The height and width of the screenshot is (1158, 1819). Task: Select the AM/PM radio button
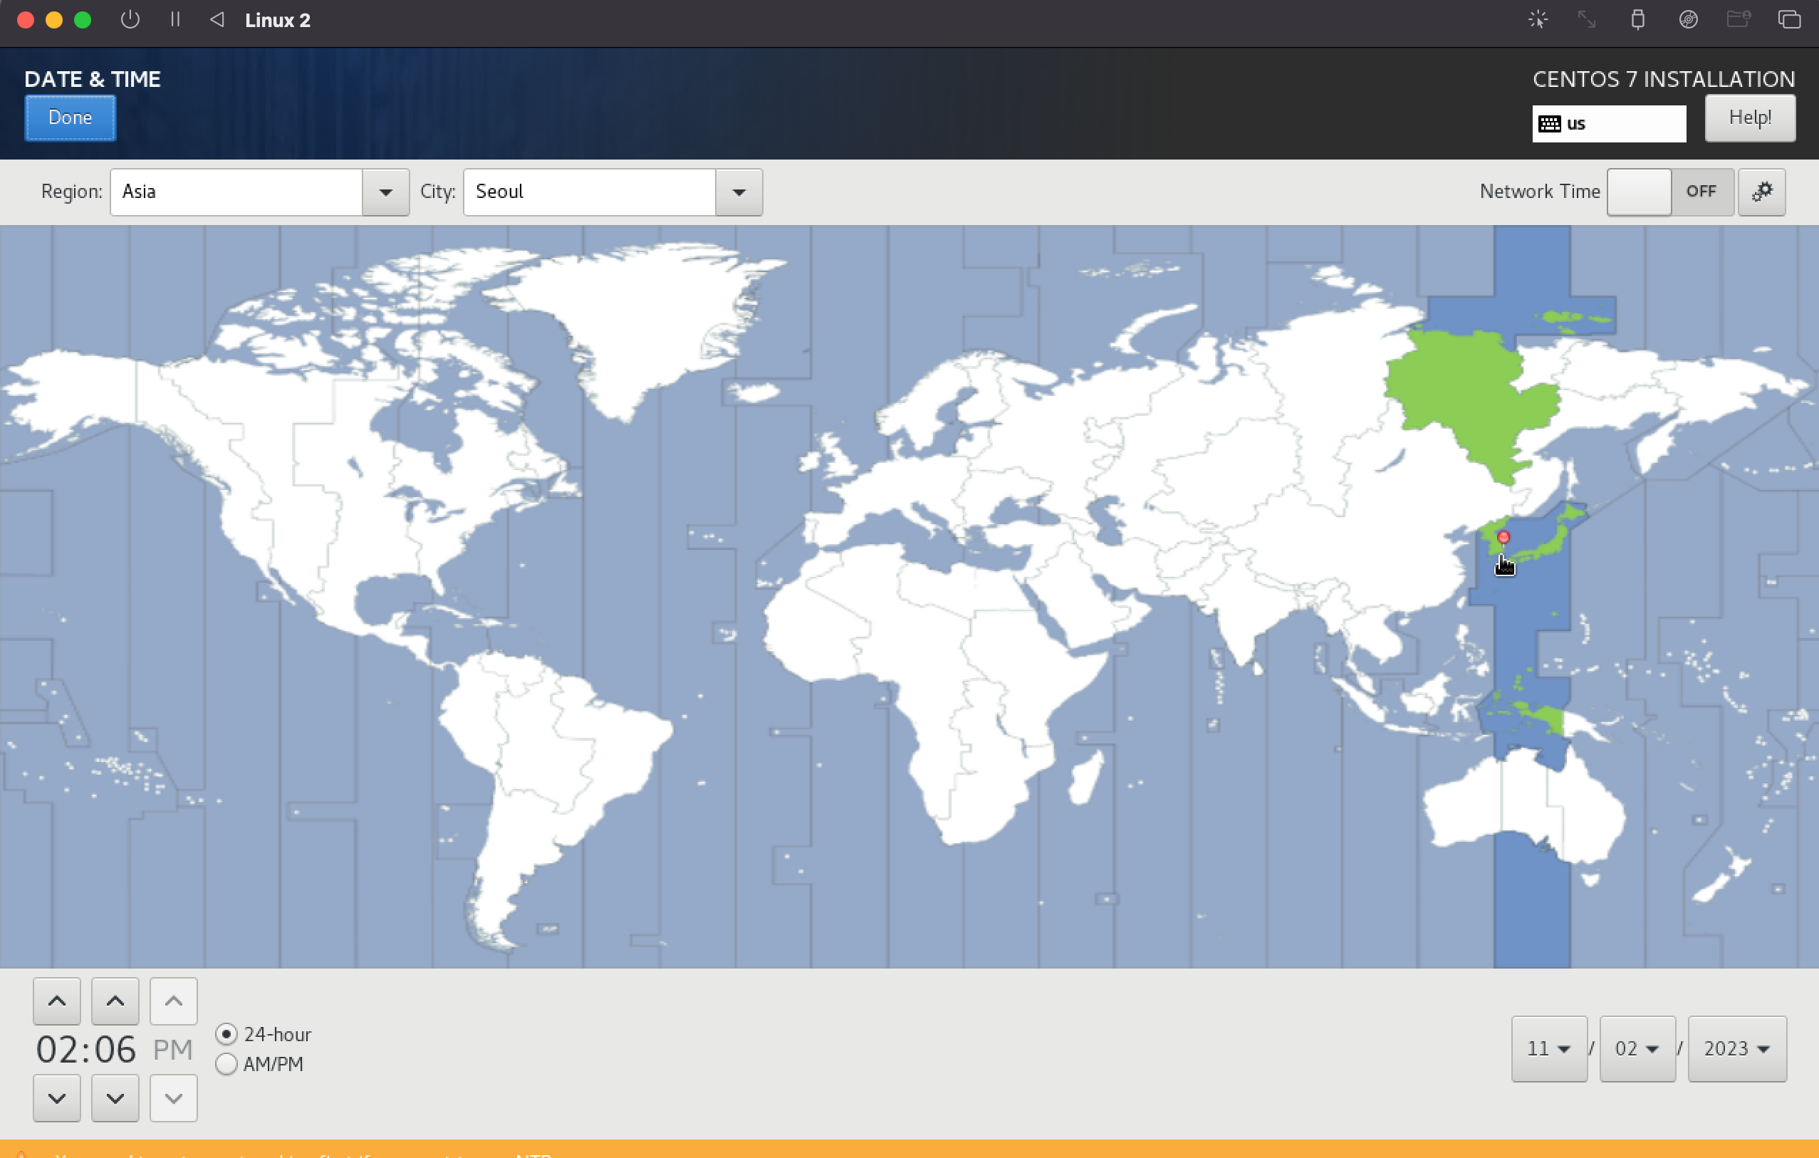tap(226, 1063)
